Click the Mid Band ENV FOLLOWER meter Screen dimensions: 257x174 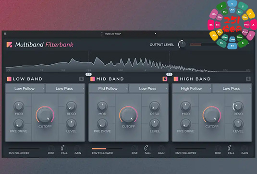(107, 149)
